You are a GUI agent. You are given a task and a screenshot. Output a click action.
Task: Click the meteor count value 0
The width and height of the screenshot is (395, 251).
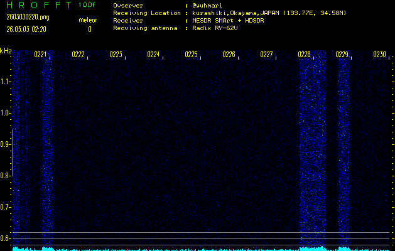tap(90, 29)
